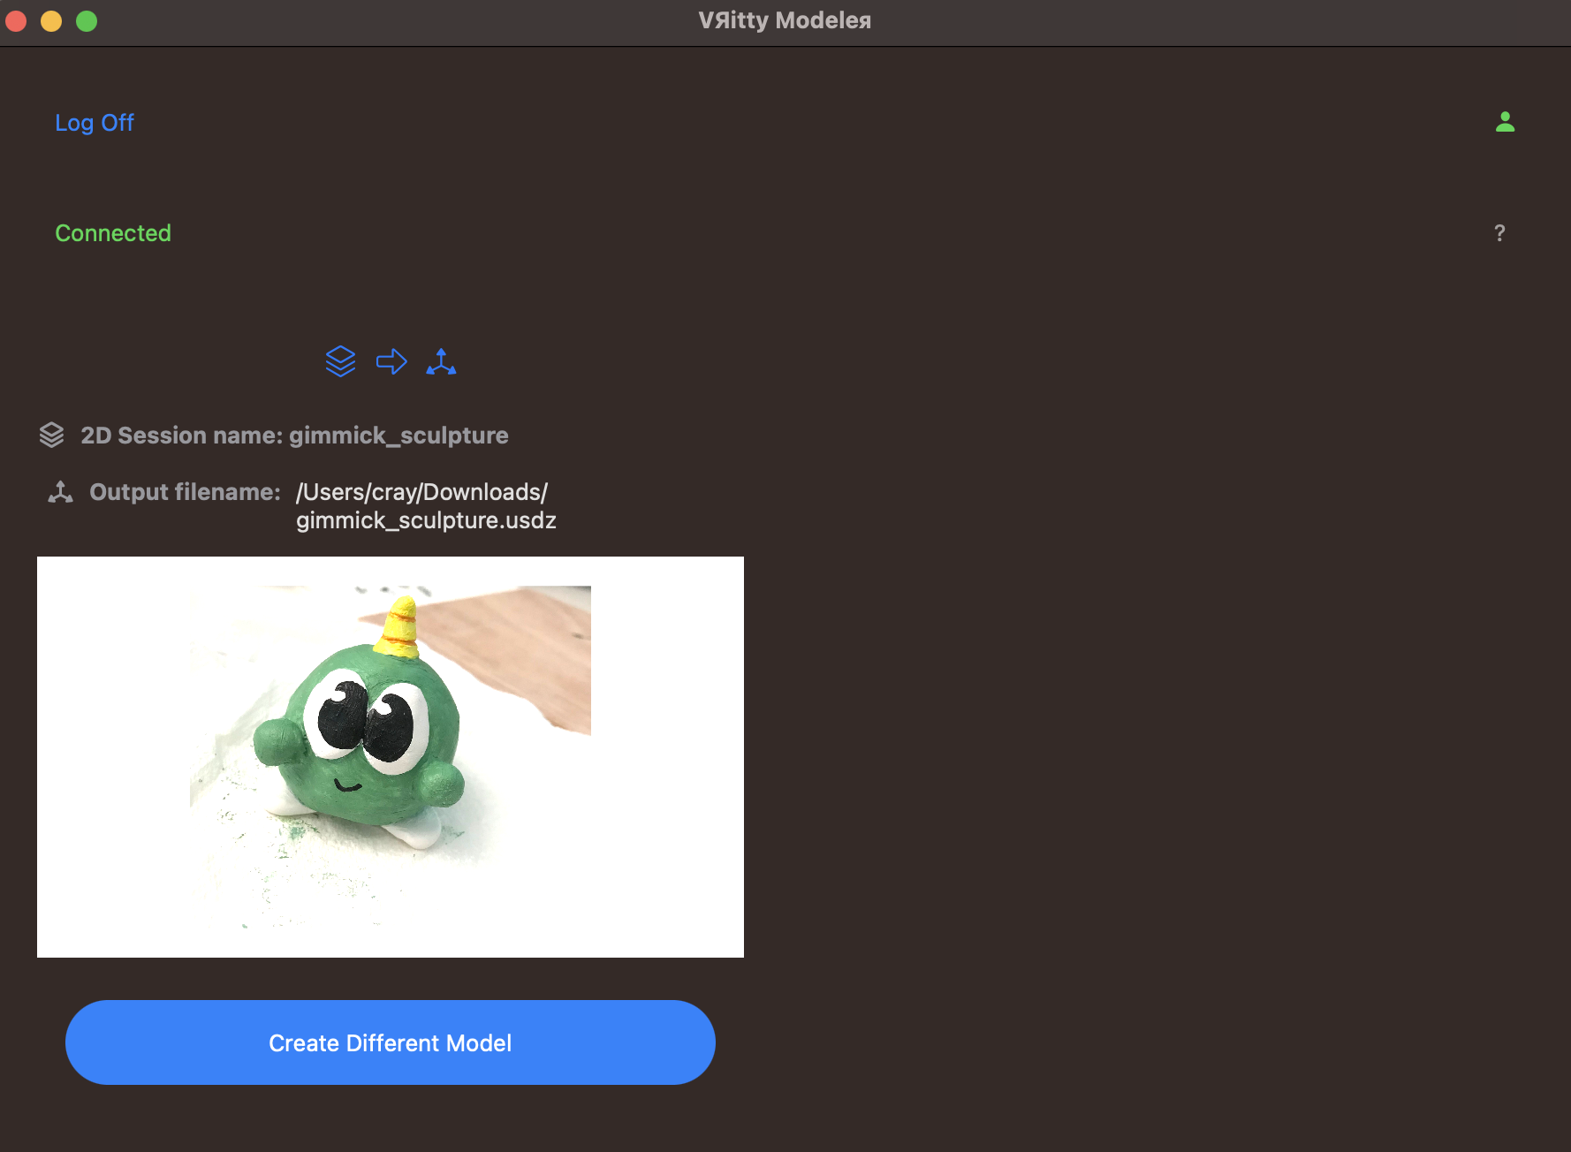Click the "Output filename:" label
Screen dimensions: 1571x1152
[185, 492]
